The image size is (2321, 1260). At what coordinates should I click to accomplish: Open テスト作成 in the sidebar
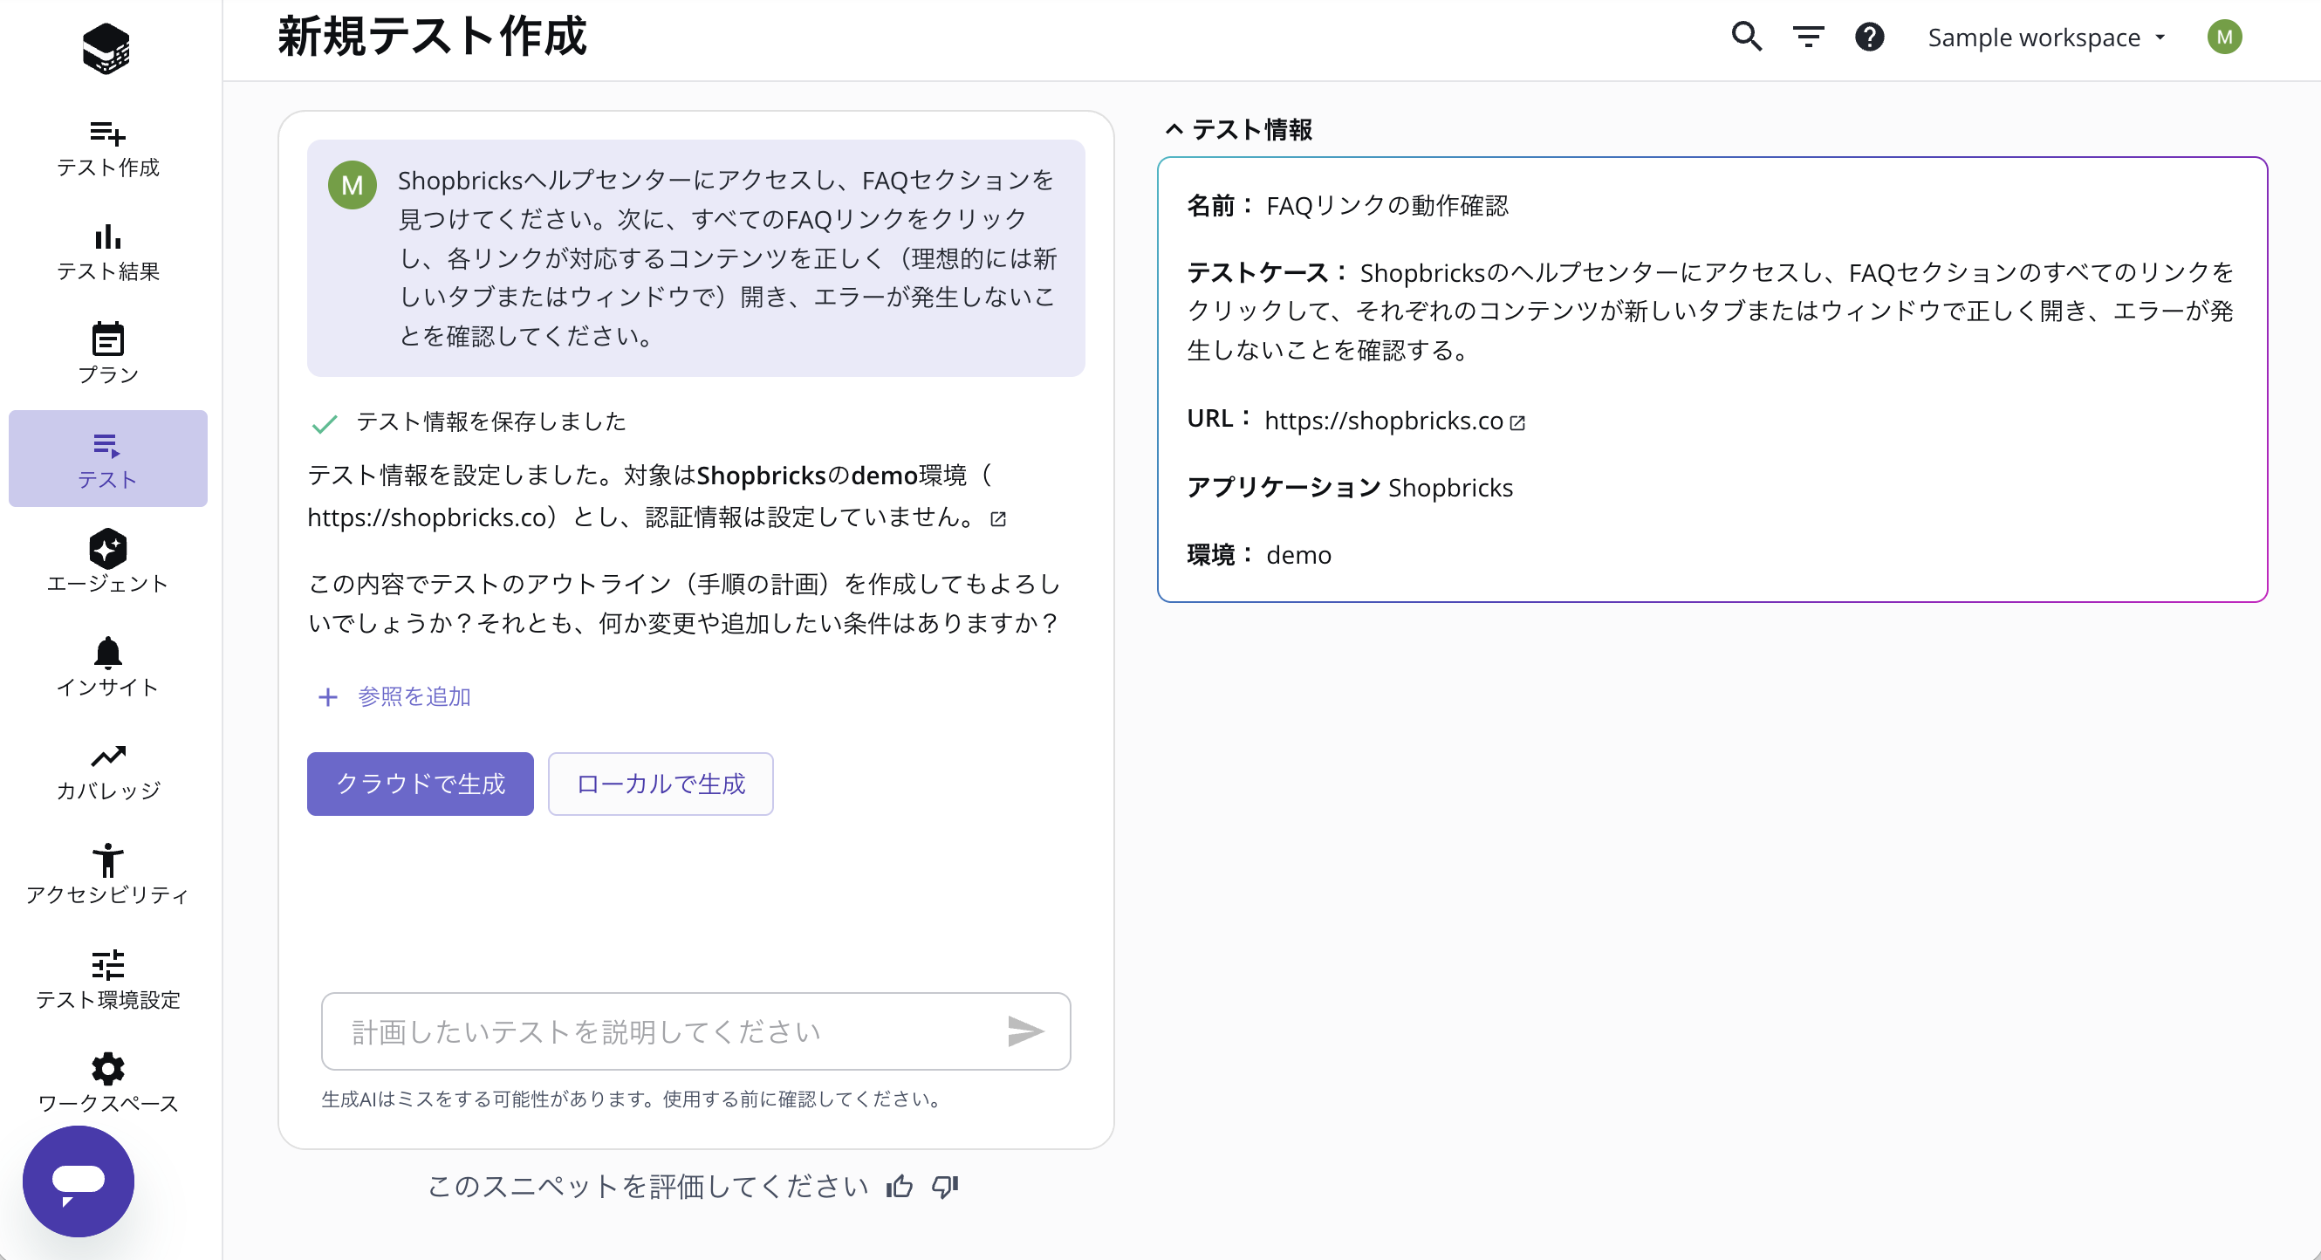tap(108, 149)
